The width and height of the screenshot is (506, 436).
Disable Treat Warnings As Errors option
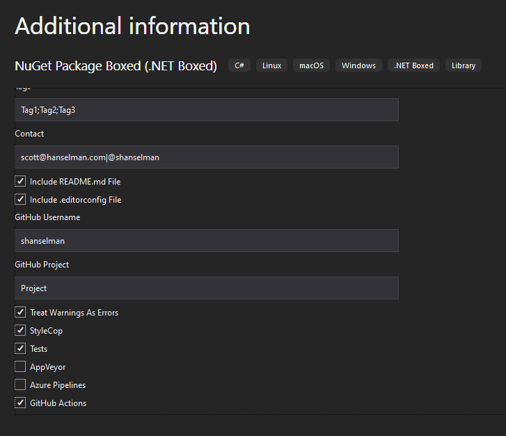20,312
